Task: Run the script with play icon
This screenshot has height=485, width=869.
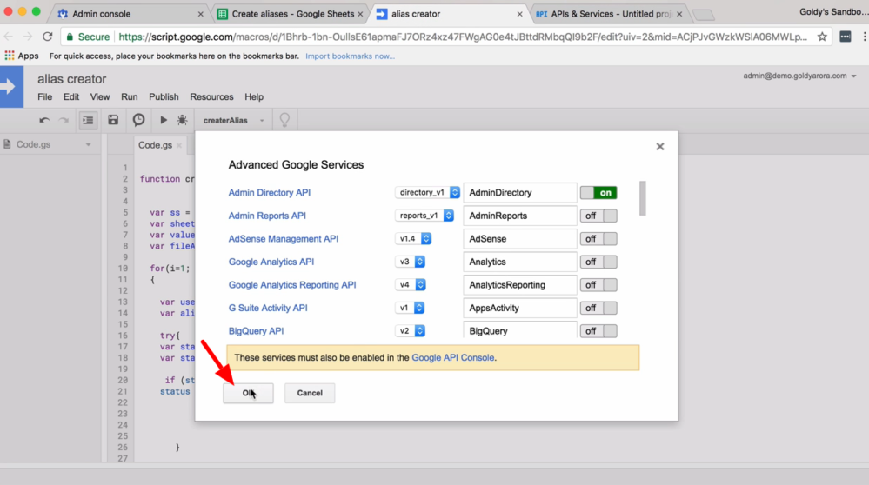Action: 164,120
